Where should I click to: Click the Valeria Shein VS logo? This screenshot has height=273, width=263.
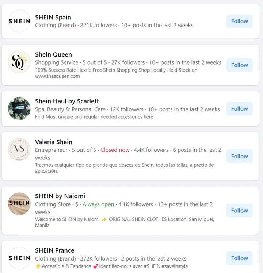click(19, 150)
